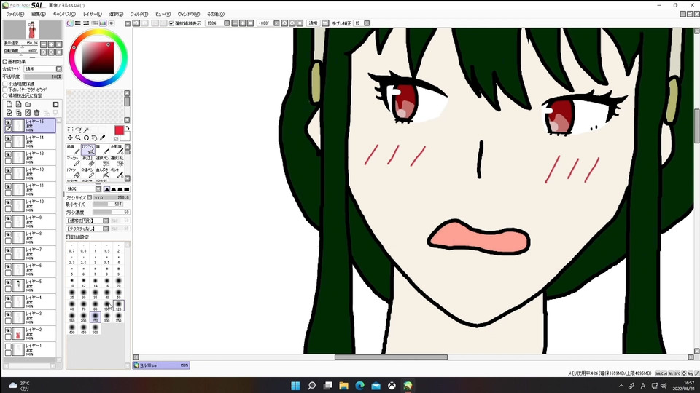Image resolution: width=700 pixels, height=393 pixels.
Task: Select the rectangular selection tool
Action: pos(70,130)
